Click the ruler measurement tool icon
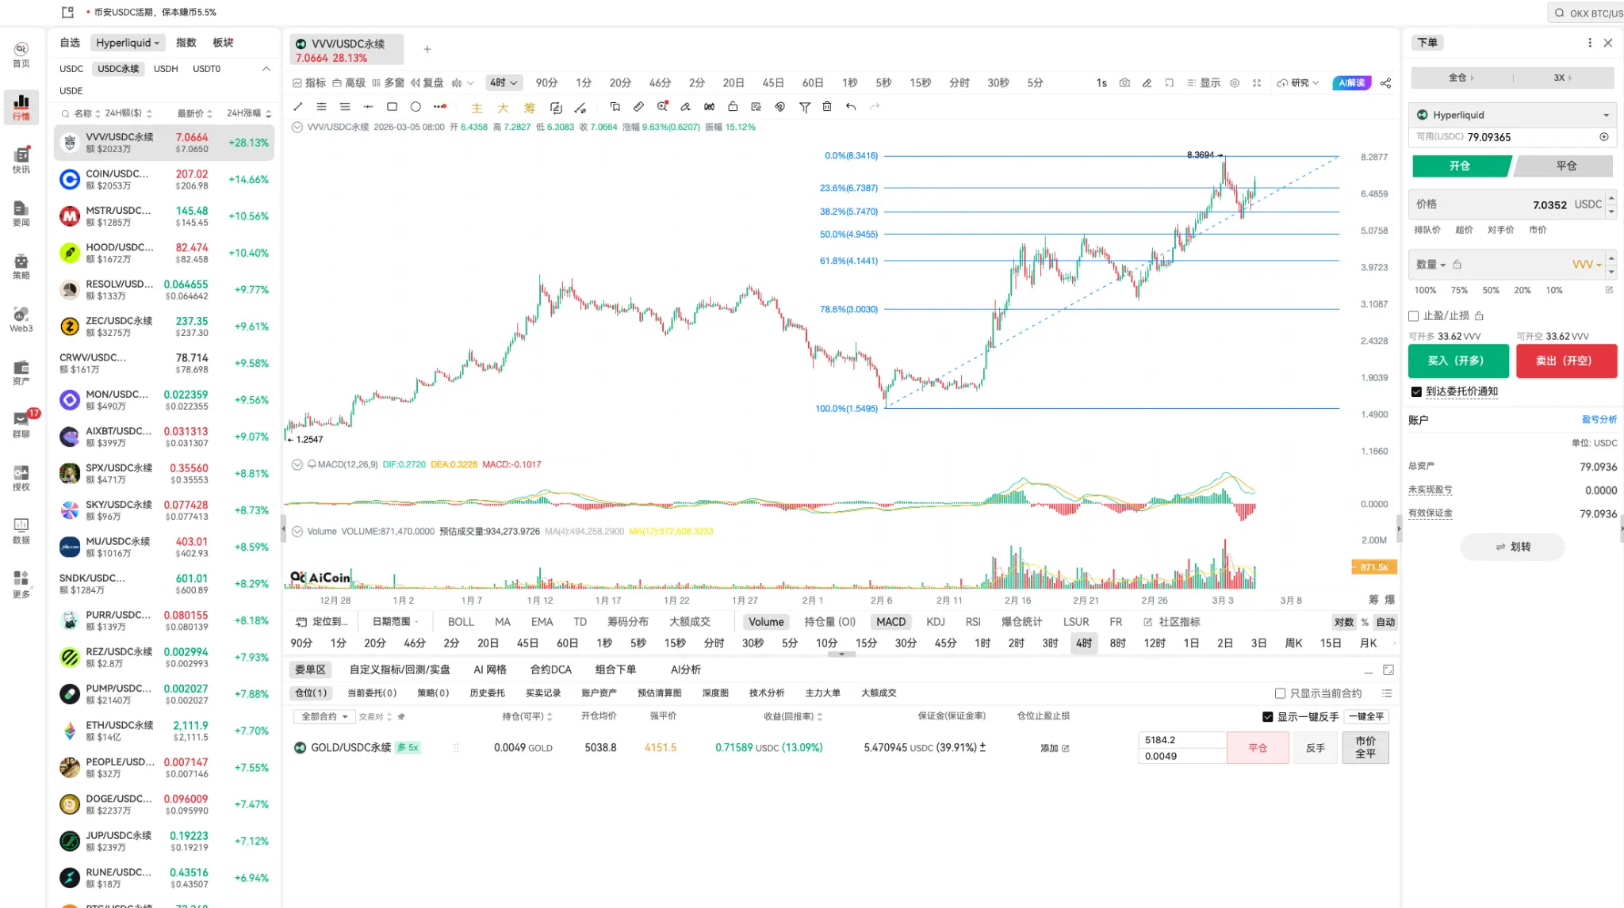 (x=638, y=107)
